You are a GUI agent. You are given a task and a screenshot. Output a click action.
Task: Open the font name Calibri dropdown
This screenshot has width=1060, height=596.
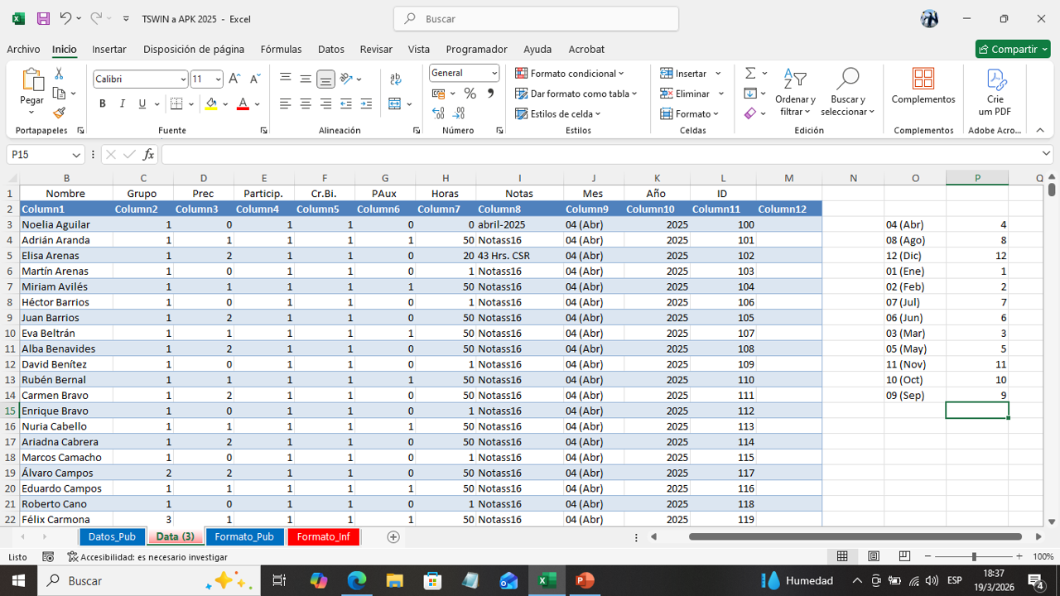coord(183,79)
